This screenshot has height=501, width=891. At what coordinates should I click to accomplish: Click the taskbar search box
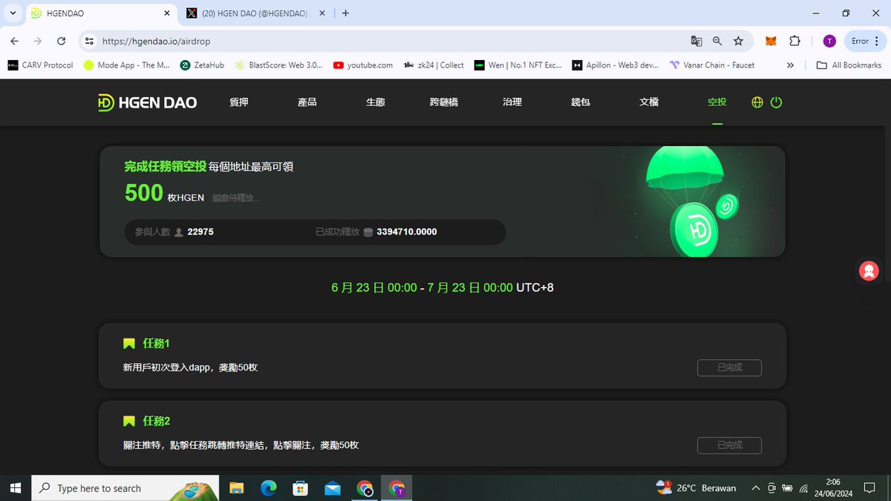(x=125, y=488)
